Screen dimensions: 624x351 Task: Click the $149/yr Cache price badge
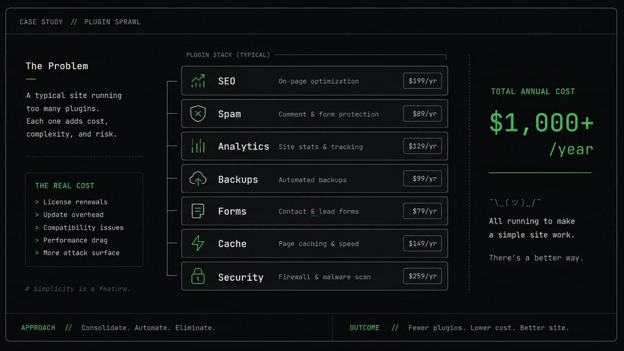point(422,243)
